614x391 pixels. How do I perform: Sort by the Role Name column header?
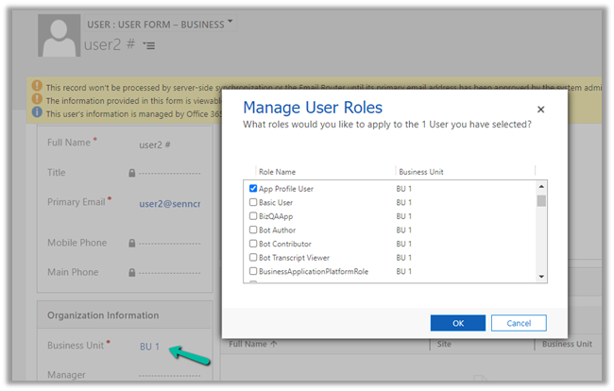pos(278,172)
